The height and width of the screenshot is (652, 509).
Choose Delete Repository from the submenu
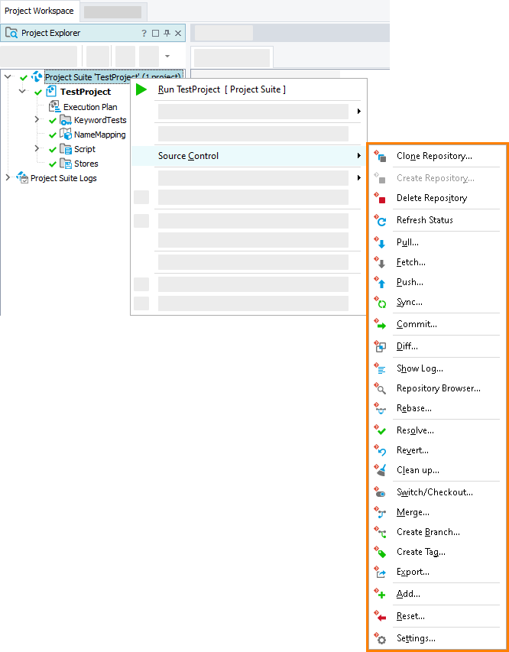(437, 198)
